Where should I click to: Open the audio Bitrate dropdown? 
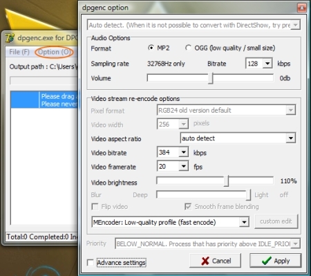(x=267, y=64)
